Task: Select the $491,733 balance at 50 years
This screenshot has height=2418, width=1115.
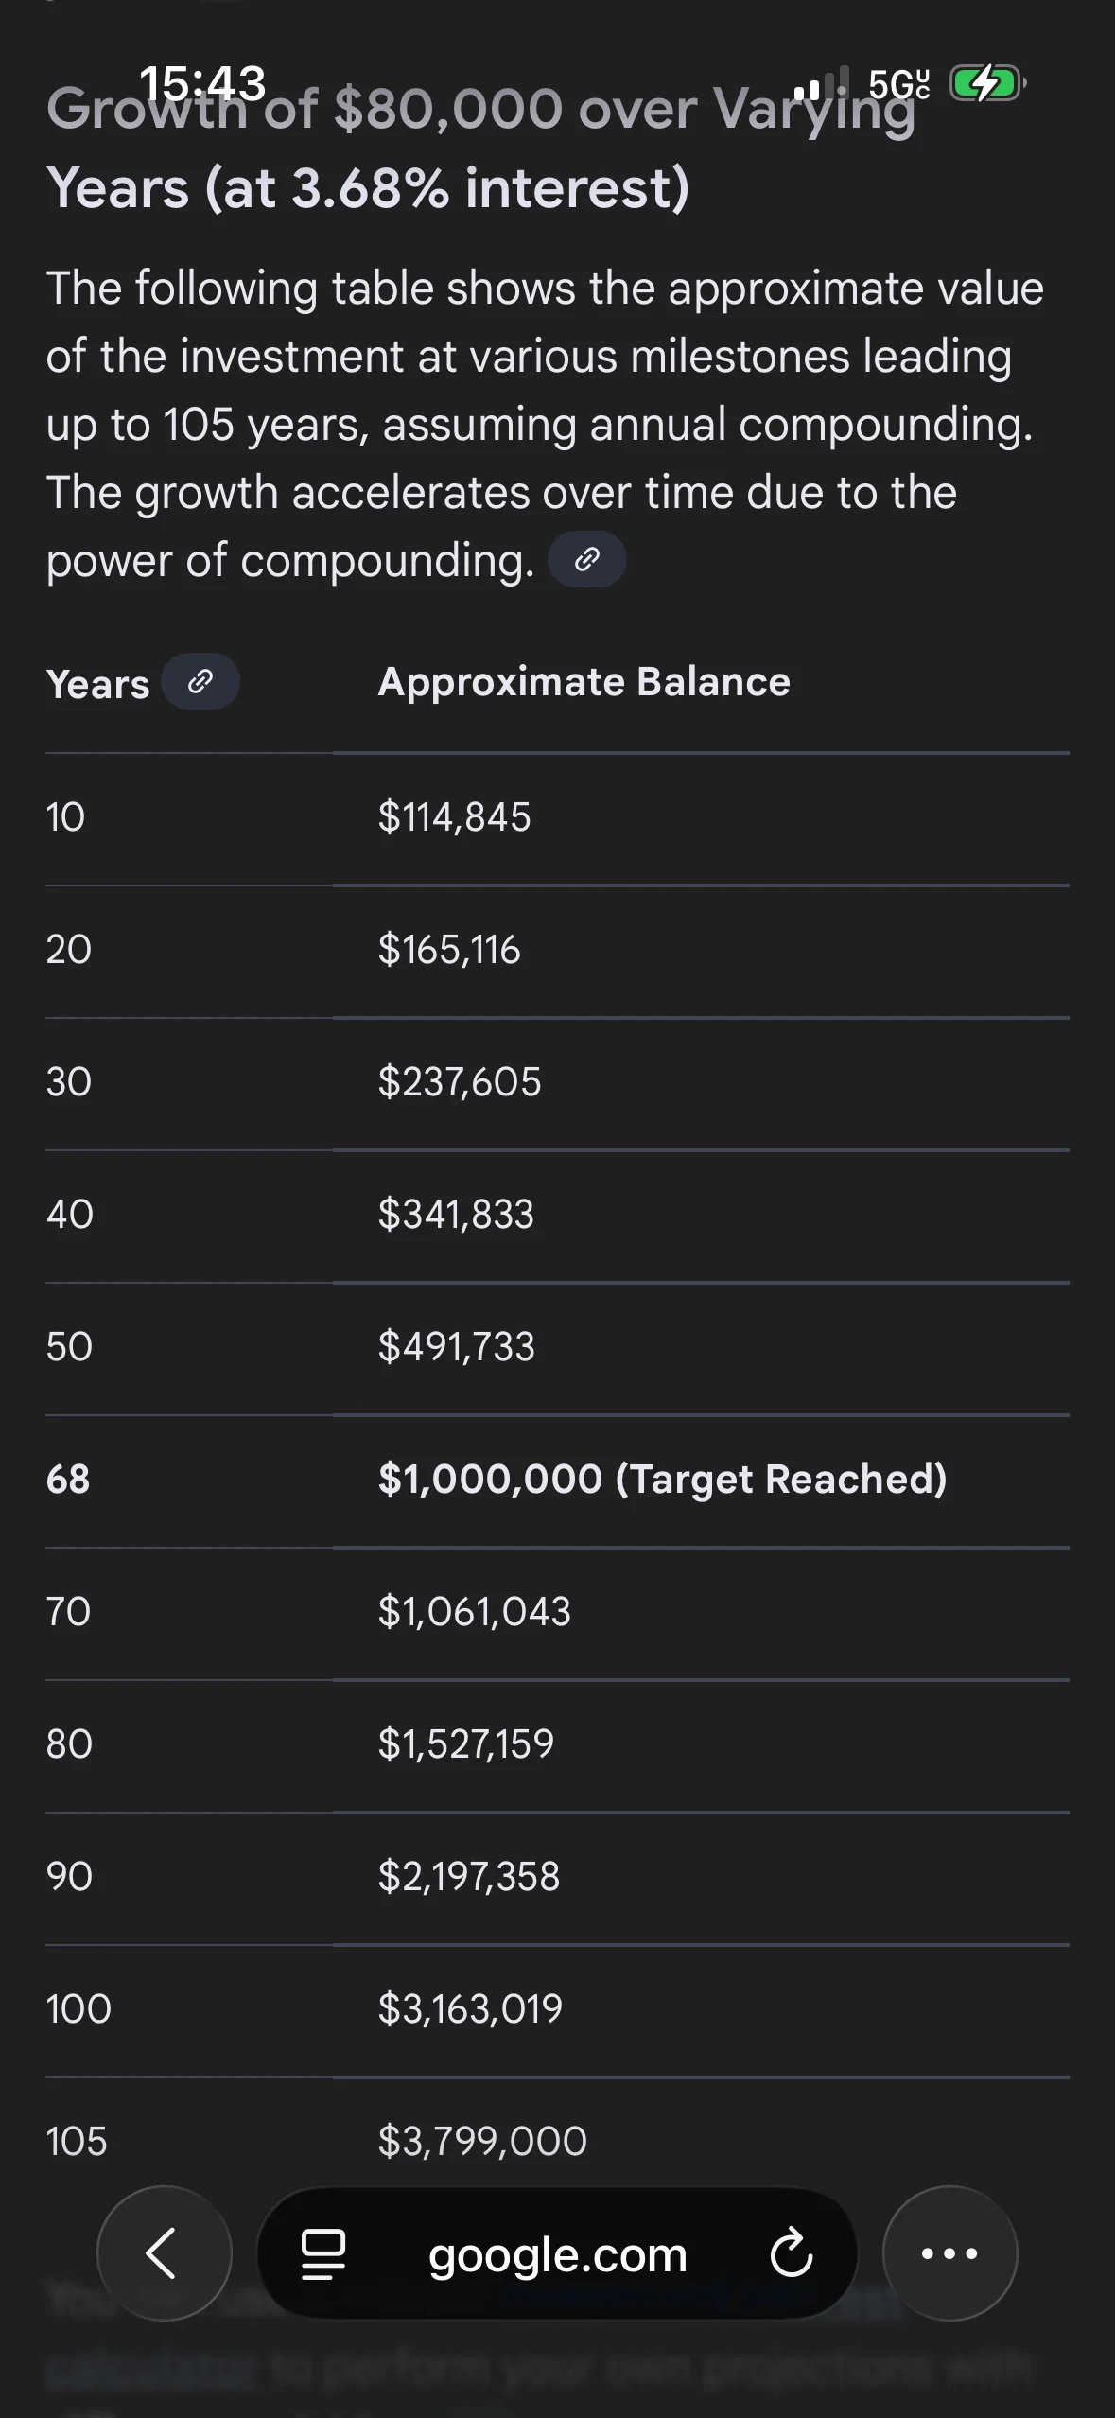Action: pyautogui.click(x=456, y=1347)
